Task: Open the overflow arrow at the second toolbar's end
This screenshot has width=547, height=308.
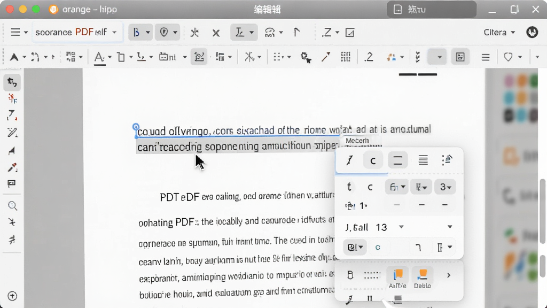Action: pyautogui.click(x=537, y=57)
